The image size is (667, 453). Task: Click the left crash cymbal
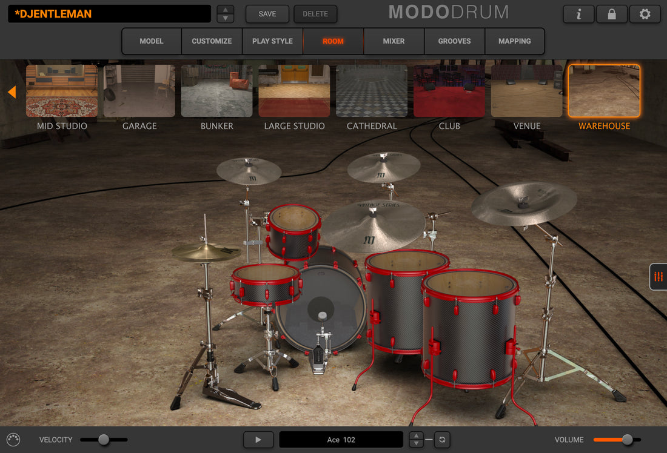(x=249, y=170)
